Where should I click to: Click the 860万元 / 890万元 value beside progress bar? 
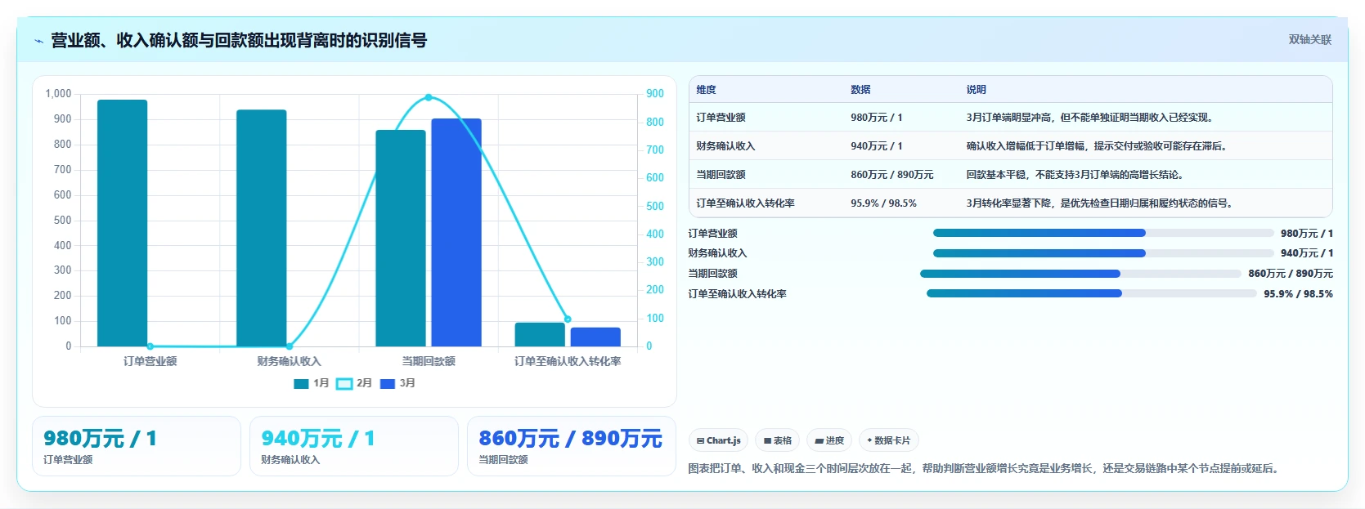1291,274
